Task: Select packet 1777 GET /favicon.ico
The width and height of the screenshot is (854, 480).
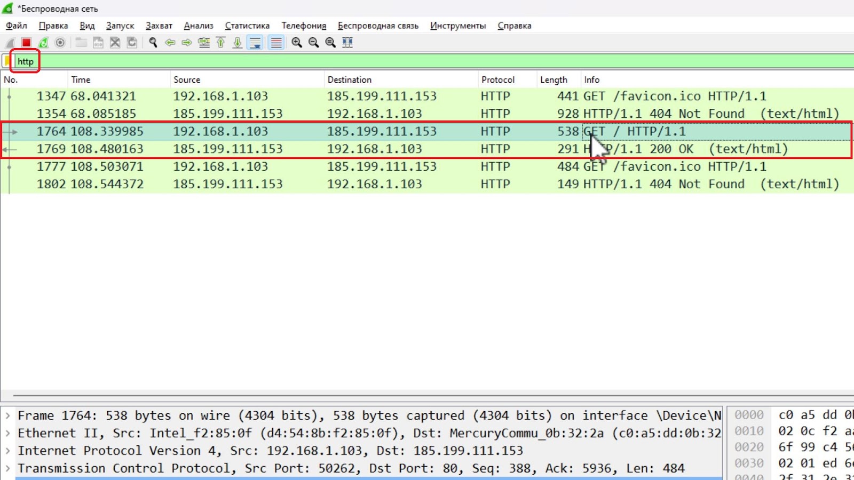Action: pos(427,166)
